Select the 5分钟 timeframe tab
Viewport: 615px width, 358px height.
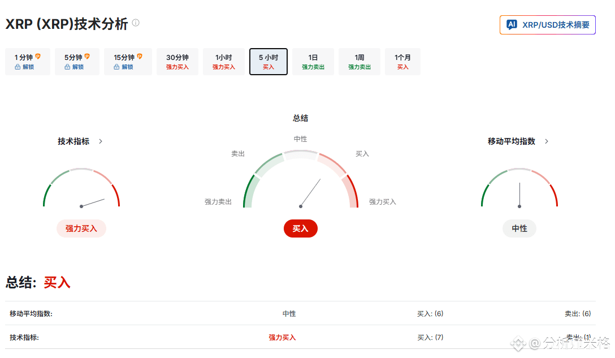coord(77,62)
